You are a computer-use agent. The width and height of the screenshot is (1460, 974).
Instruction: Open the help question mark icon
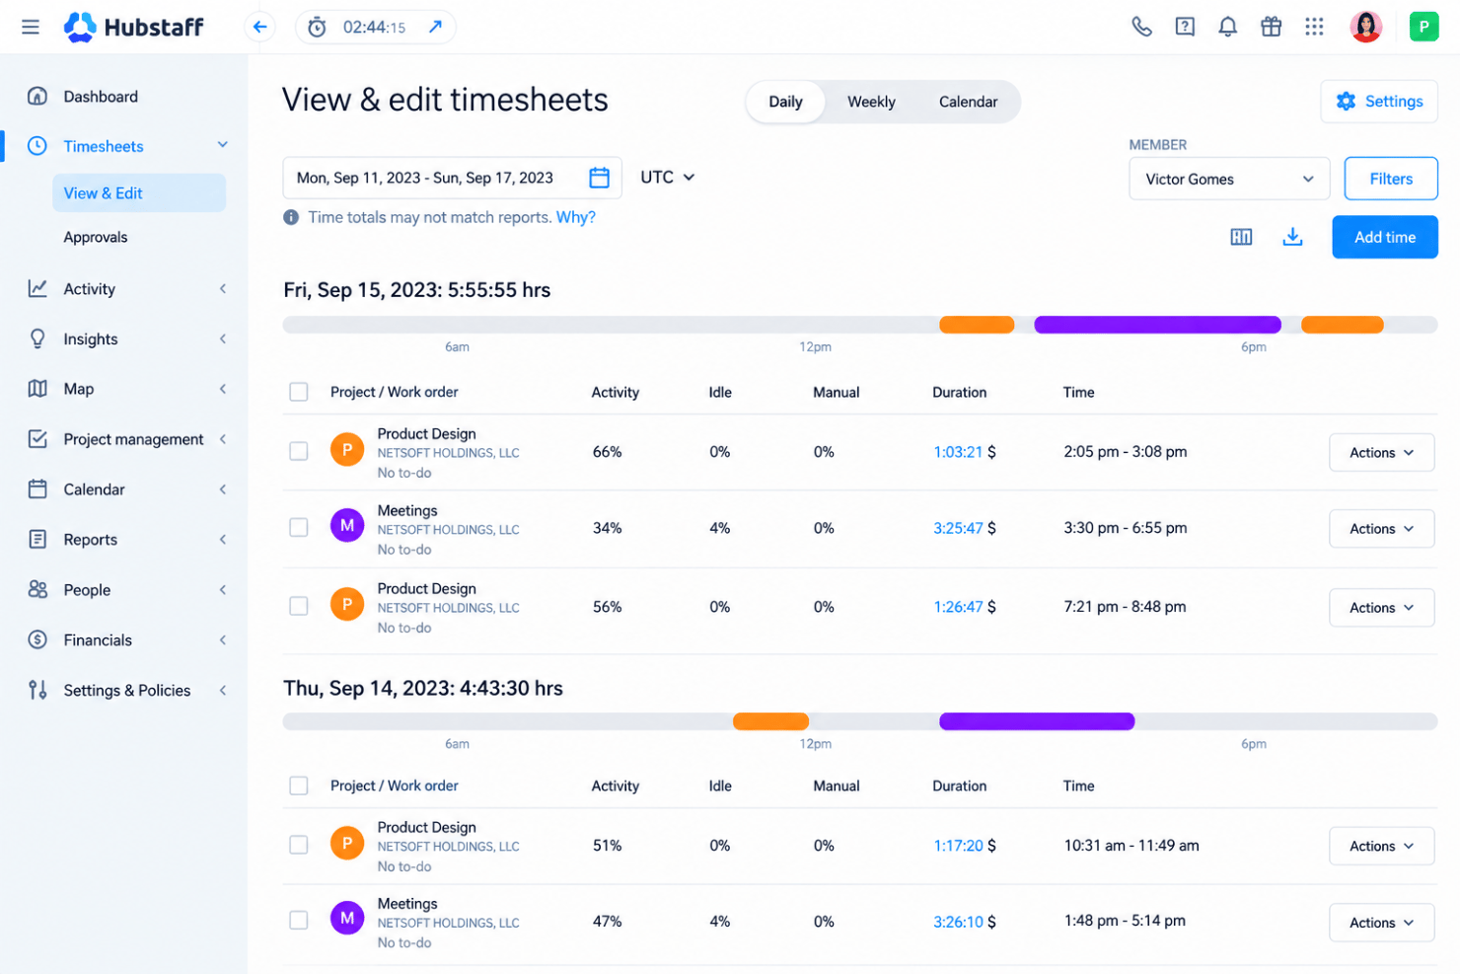(1185, 27)
